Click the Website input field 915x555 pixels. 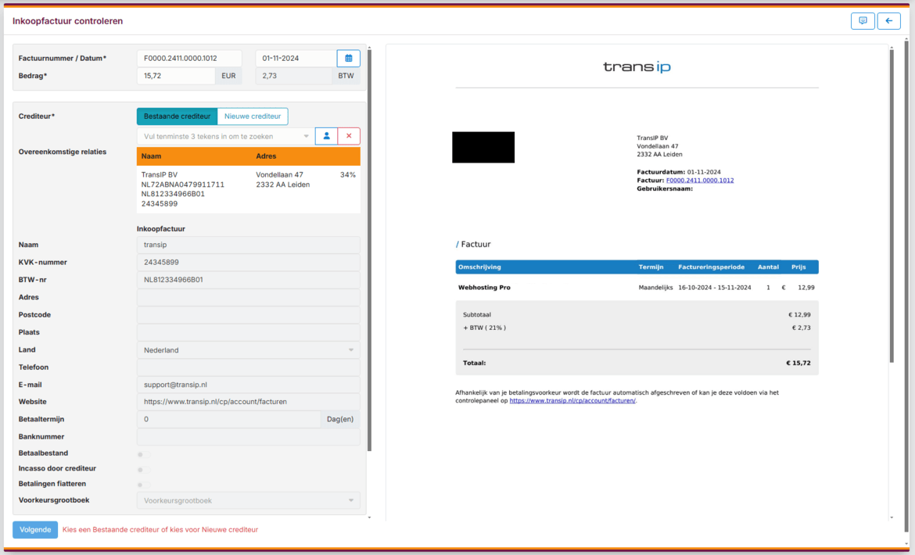(248, 402)
